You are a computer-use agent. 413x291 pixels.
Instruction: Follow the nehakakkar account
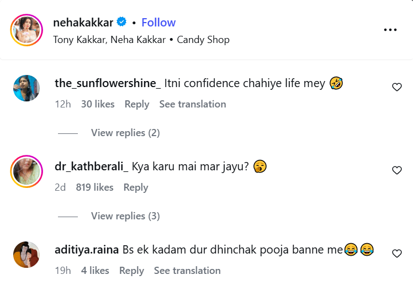[x=158, y=23]
